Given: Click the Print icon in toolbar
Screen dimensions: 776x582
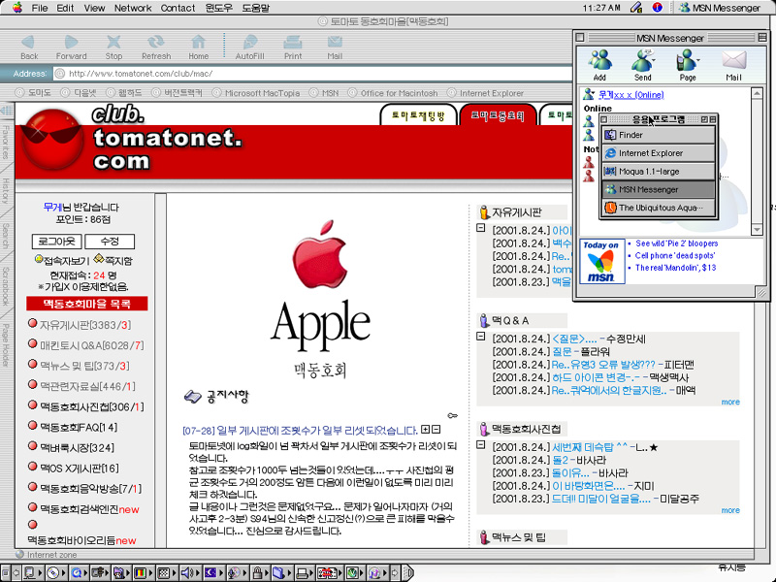Looking at the screenshot, I should [x=292, y=45].
